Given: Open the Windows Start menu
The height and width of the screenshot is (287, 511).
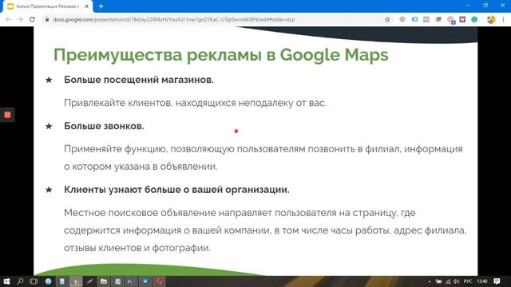Looking at the screenshot, I should pos(6,281).
